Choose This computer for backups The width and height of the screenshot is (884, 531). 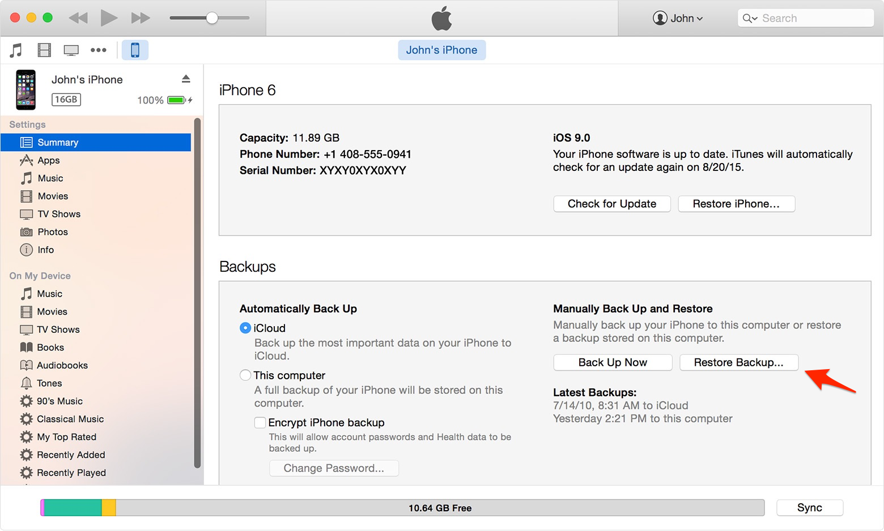tap(245, 375)
